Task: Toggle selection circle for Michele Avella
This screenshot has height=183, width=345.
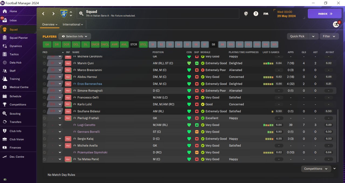Action: (x=44, y=146)
